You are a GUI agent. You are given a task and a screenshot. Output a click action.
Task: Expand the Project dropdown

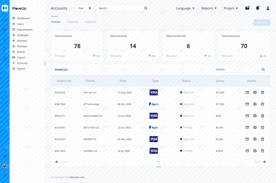click(x=230, y=8)
